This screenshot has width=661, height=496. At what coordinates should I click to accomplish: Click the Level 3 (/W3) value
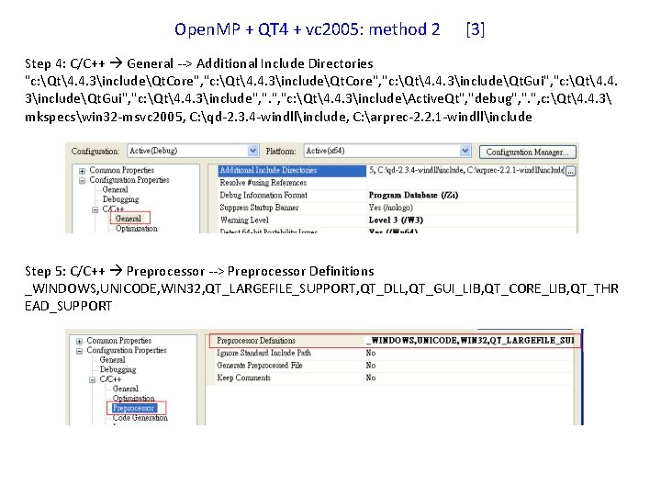click(396, 220)
